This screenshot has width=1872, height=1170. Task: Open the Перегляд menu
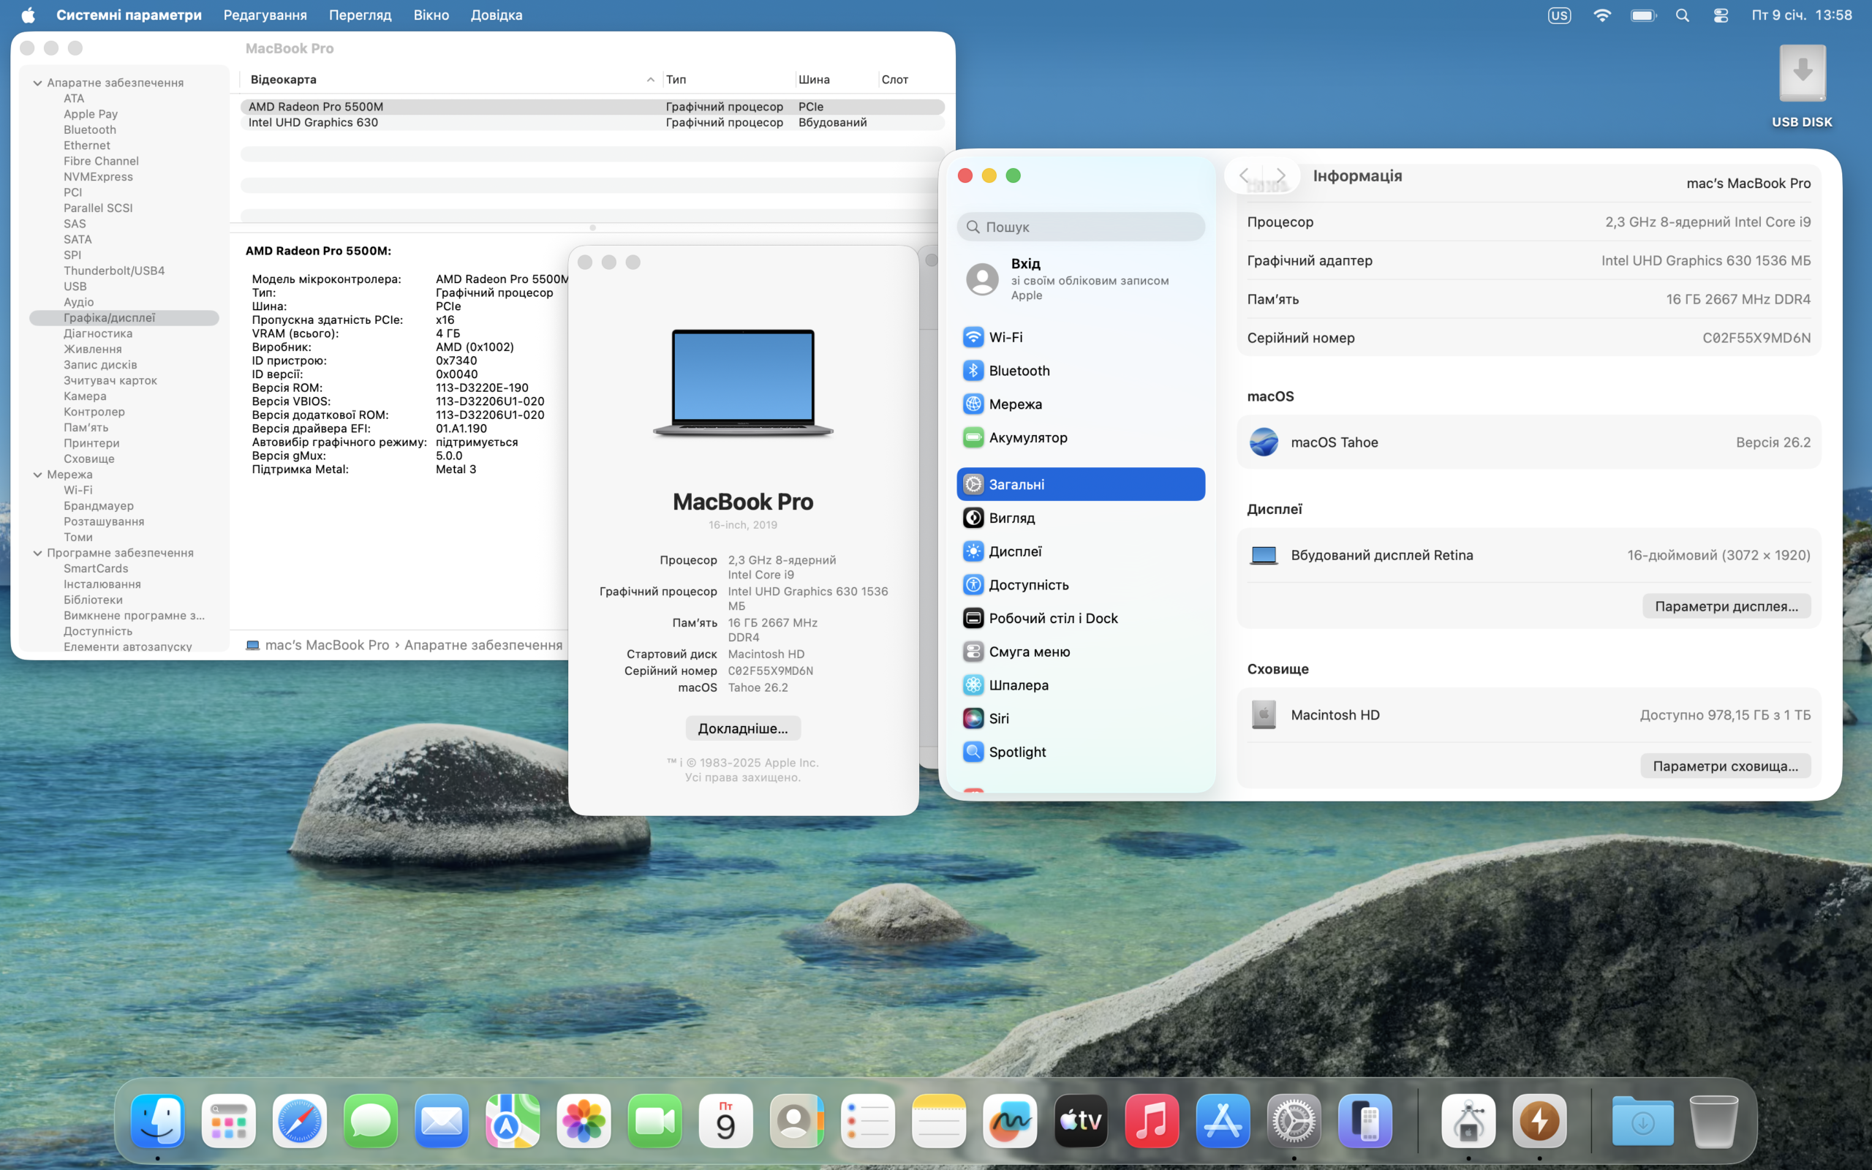pyautogui.click(x=360, y=15)
